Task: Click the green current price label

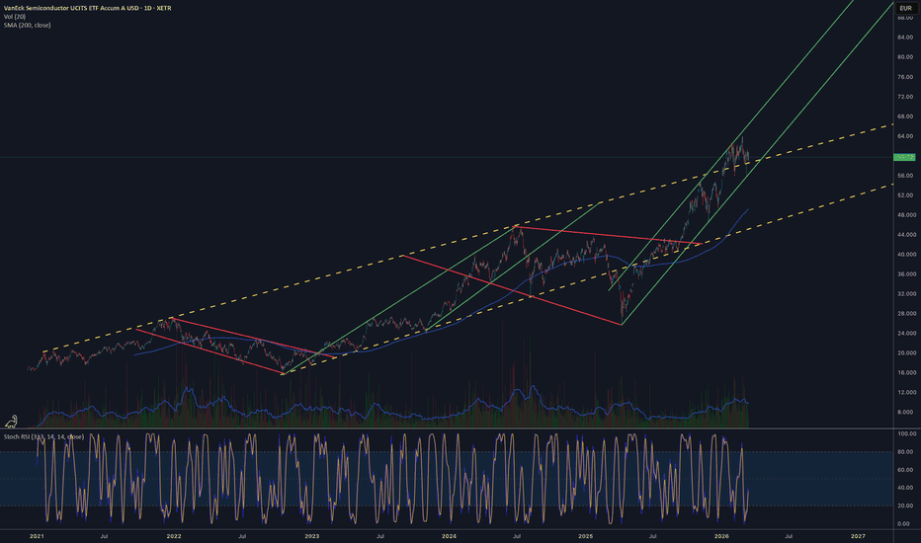Action: [904, 157]
